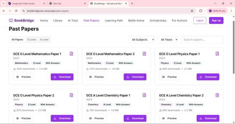Download GCE O Level Mathematics Paper 2
Image resolution: width=235 pixels, height=124 pixels.
135,77
